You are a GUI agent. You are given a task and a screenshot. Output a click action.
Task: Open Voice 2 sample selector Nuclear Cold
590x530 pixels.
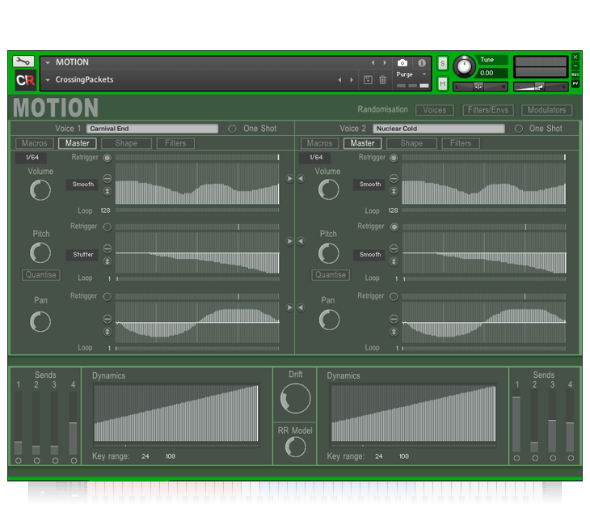point(439,129)
